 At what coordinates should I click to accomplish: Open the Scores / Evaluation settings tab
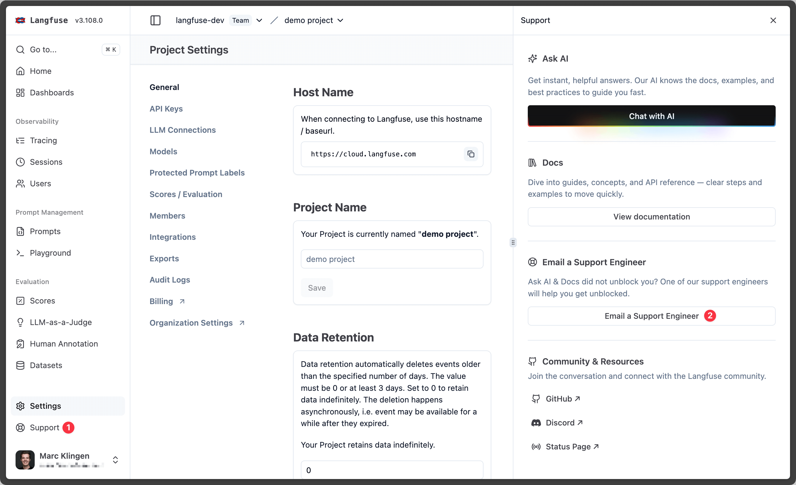[186, 194]
